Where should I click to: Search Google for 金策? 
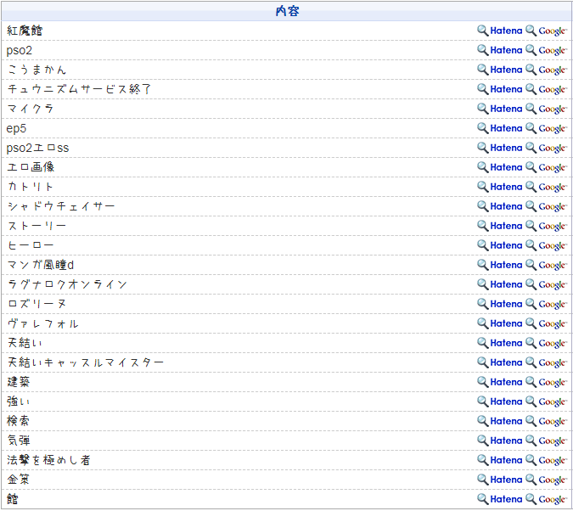(546, 480)
